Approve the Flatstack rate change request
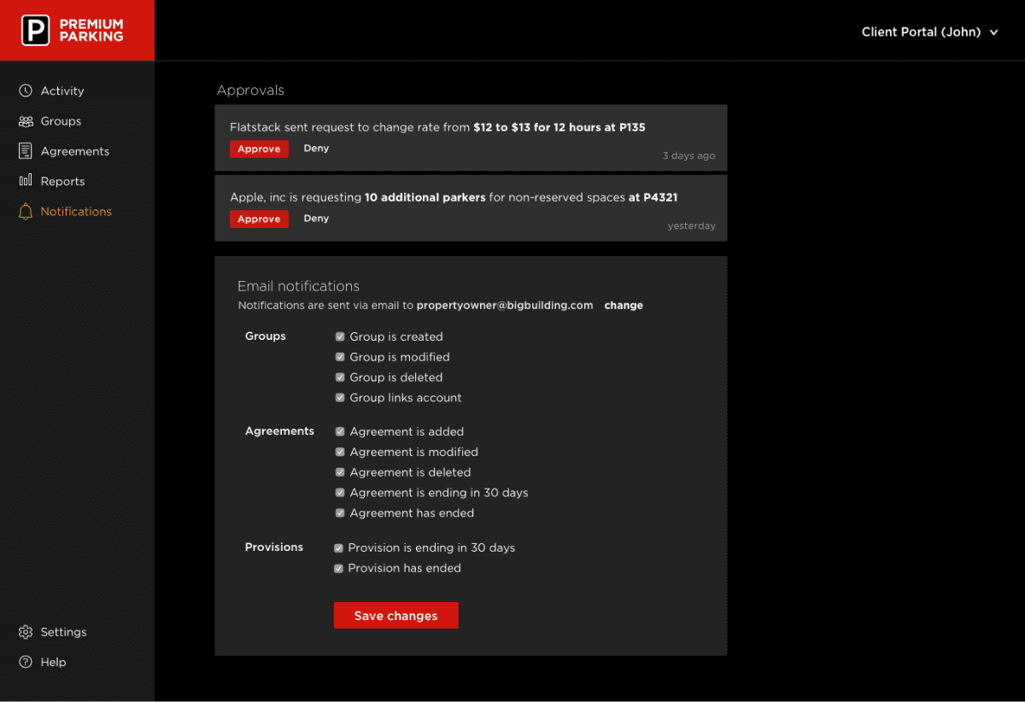The width and height of the screenshot is (1025, 702). pyautogui.click(x=259, y=149)
